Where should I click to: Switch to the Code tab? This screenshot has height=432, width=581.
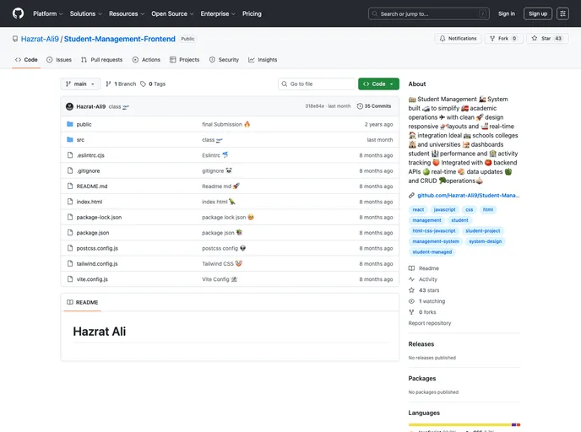pyautogui.click(x=26, y=60)
